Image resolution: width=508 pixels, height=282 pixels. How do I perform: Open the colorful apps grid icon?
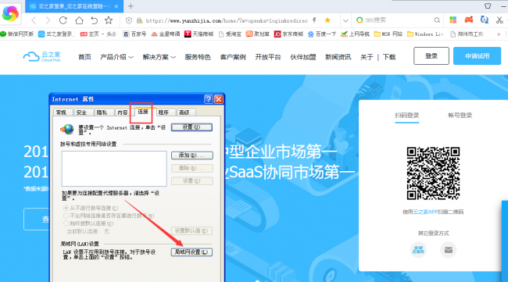point(453,20)
